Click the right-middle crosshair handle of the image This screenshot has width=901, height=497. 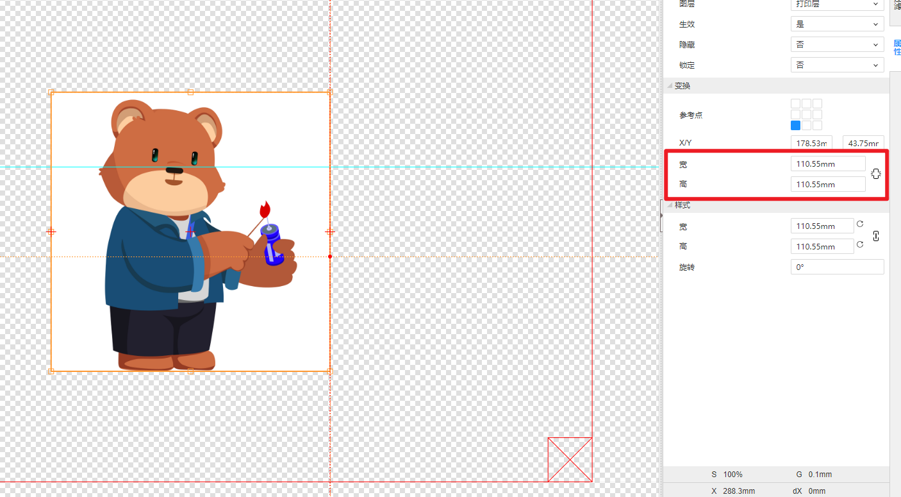coord(330,232)
